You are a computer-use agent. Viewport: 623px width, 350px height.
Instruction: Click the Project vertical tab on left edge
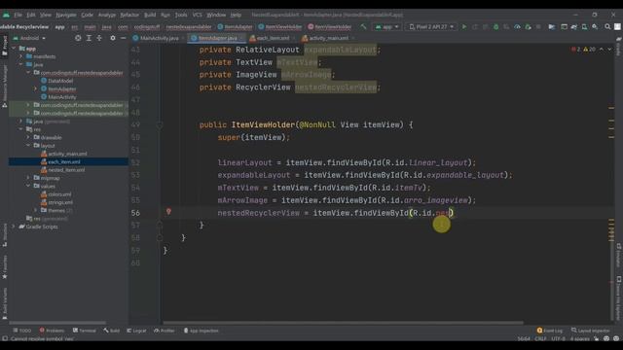[4, 46]
